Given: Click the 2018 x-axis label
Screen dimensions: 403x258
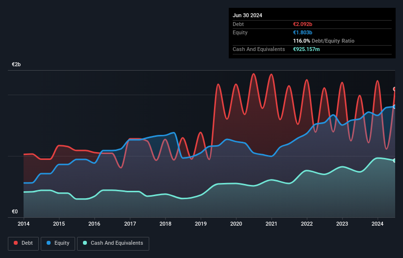Looking at the screenshot, I should [165, 224].
